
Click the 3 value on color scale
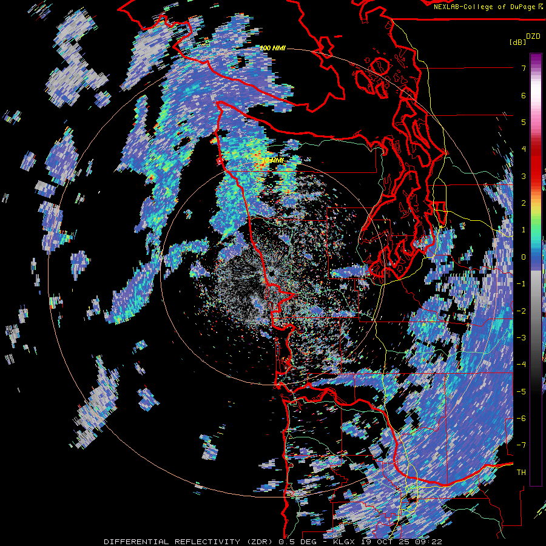(524, 176)
